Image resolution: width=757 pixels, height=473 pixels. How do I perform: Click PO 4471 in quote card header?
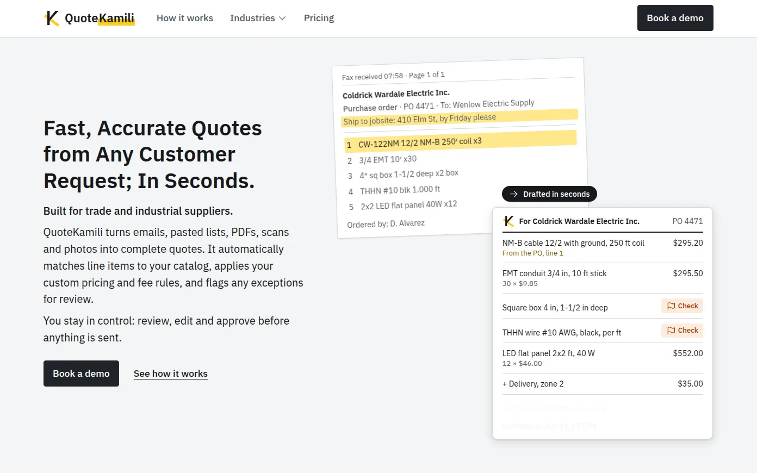(687, 221)
